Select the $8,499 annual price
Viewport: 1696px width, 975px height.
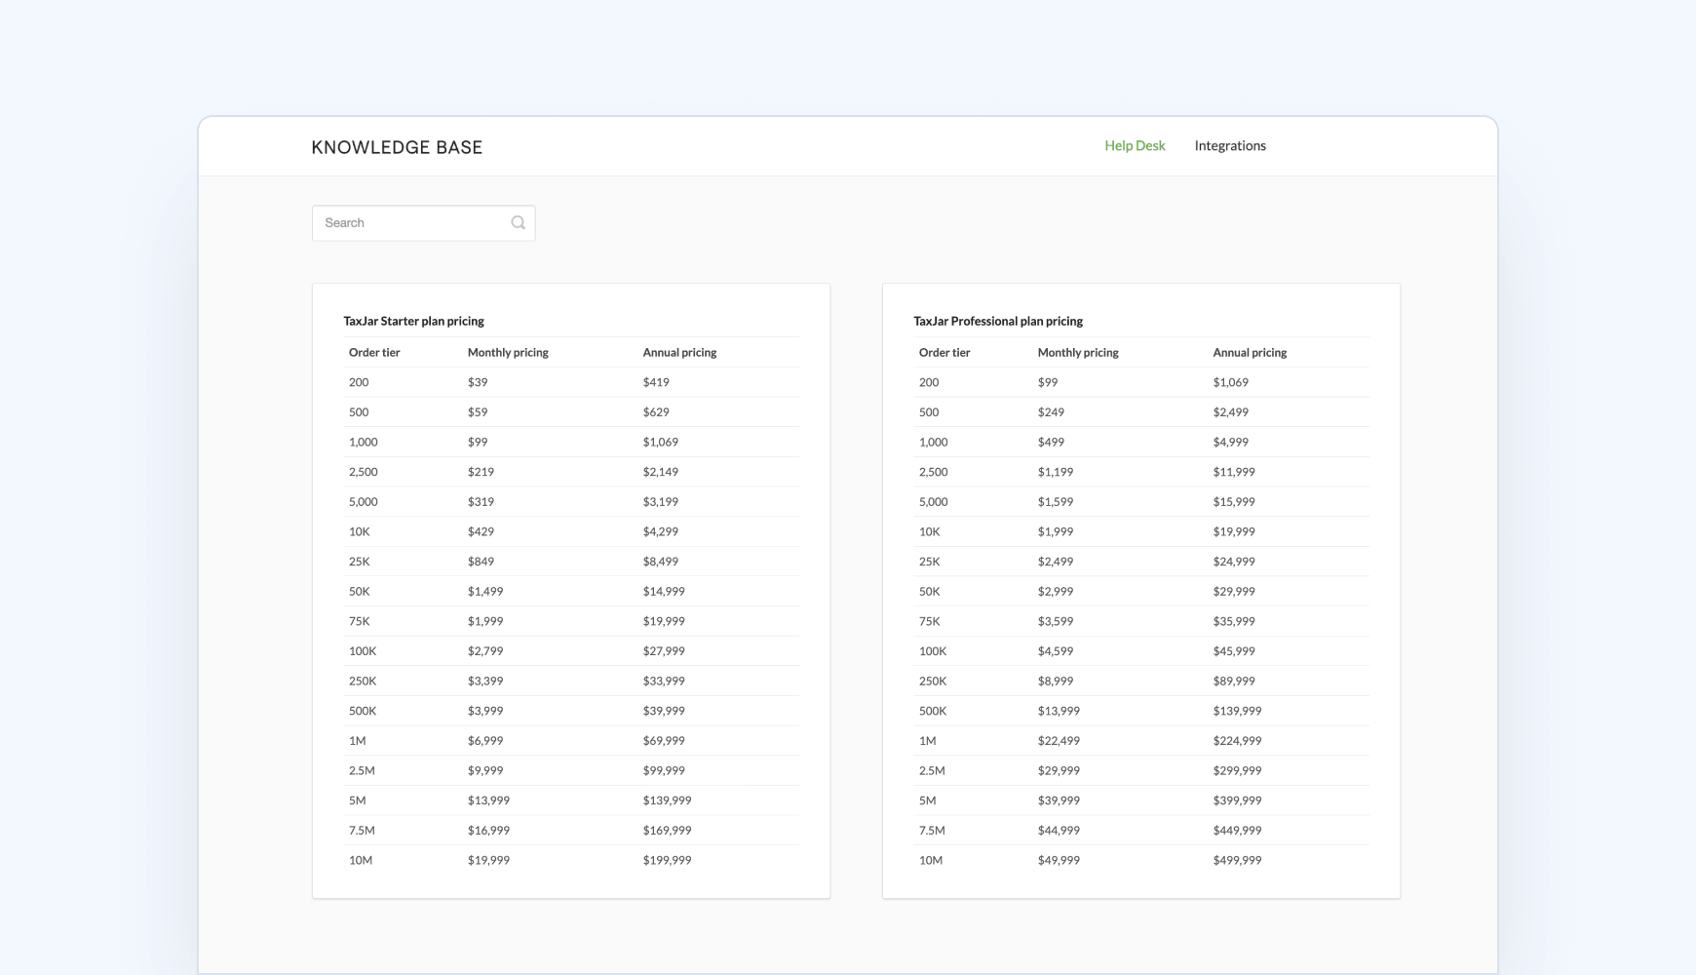click(661, 562)
